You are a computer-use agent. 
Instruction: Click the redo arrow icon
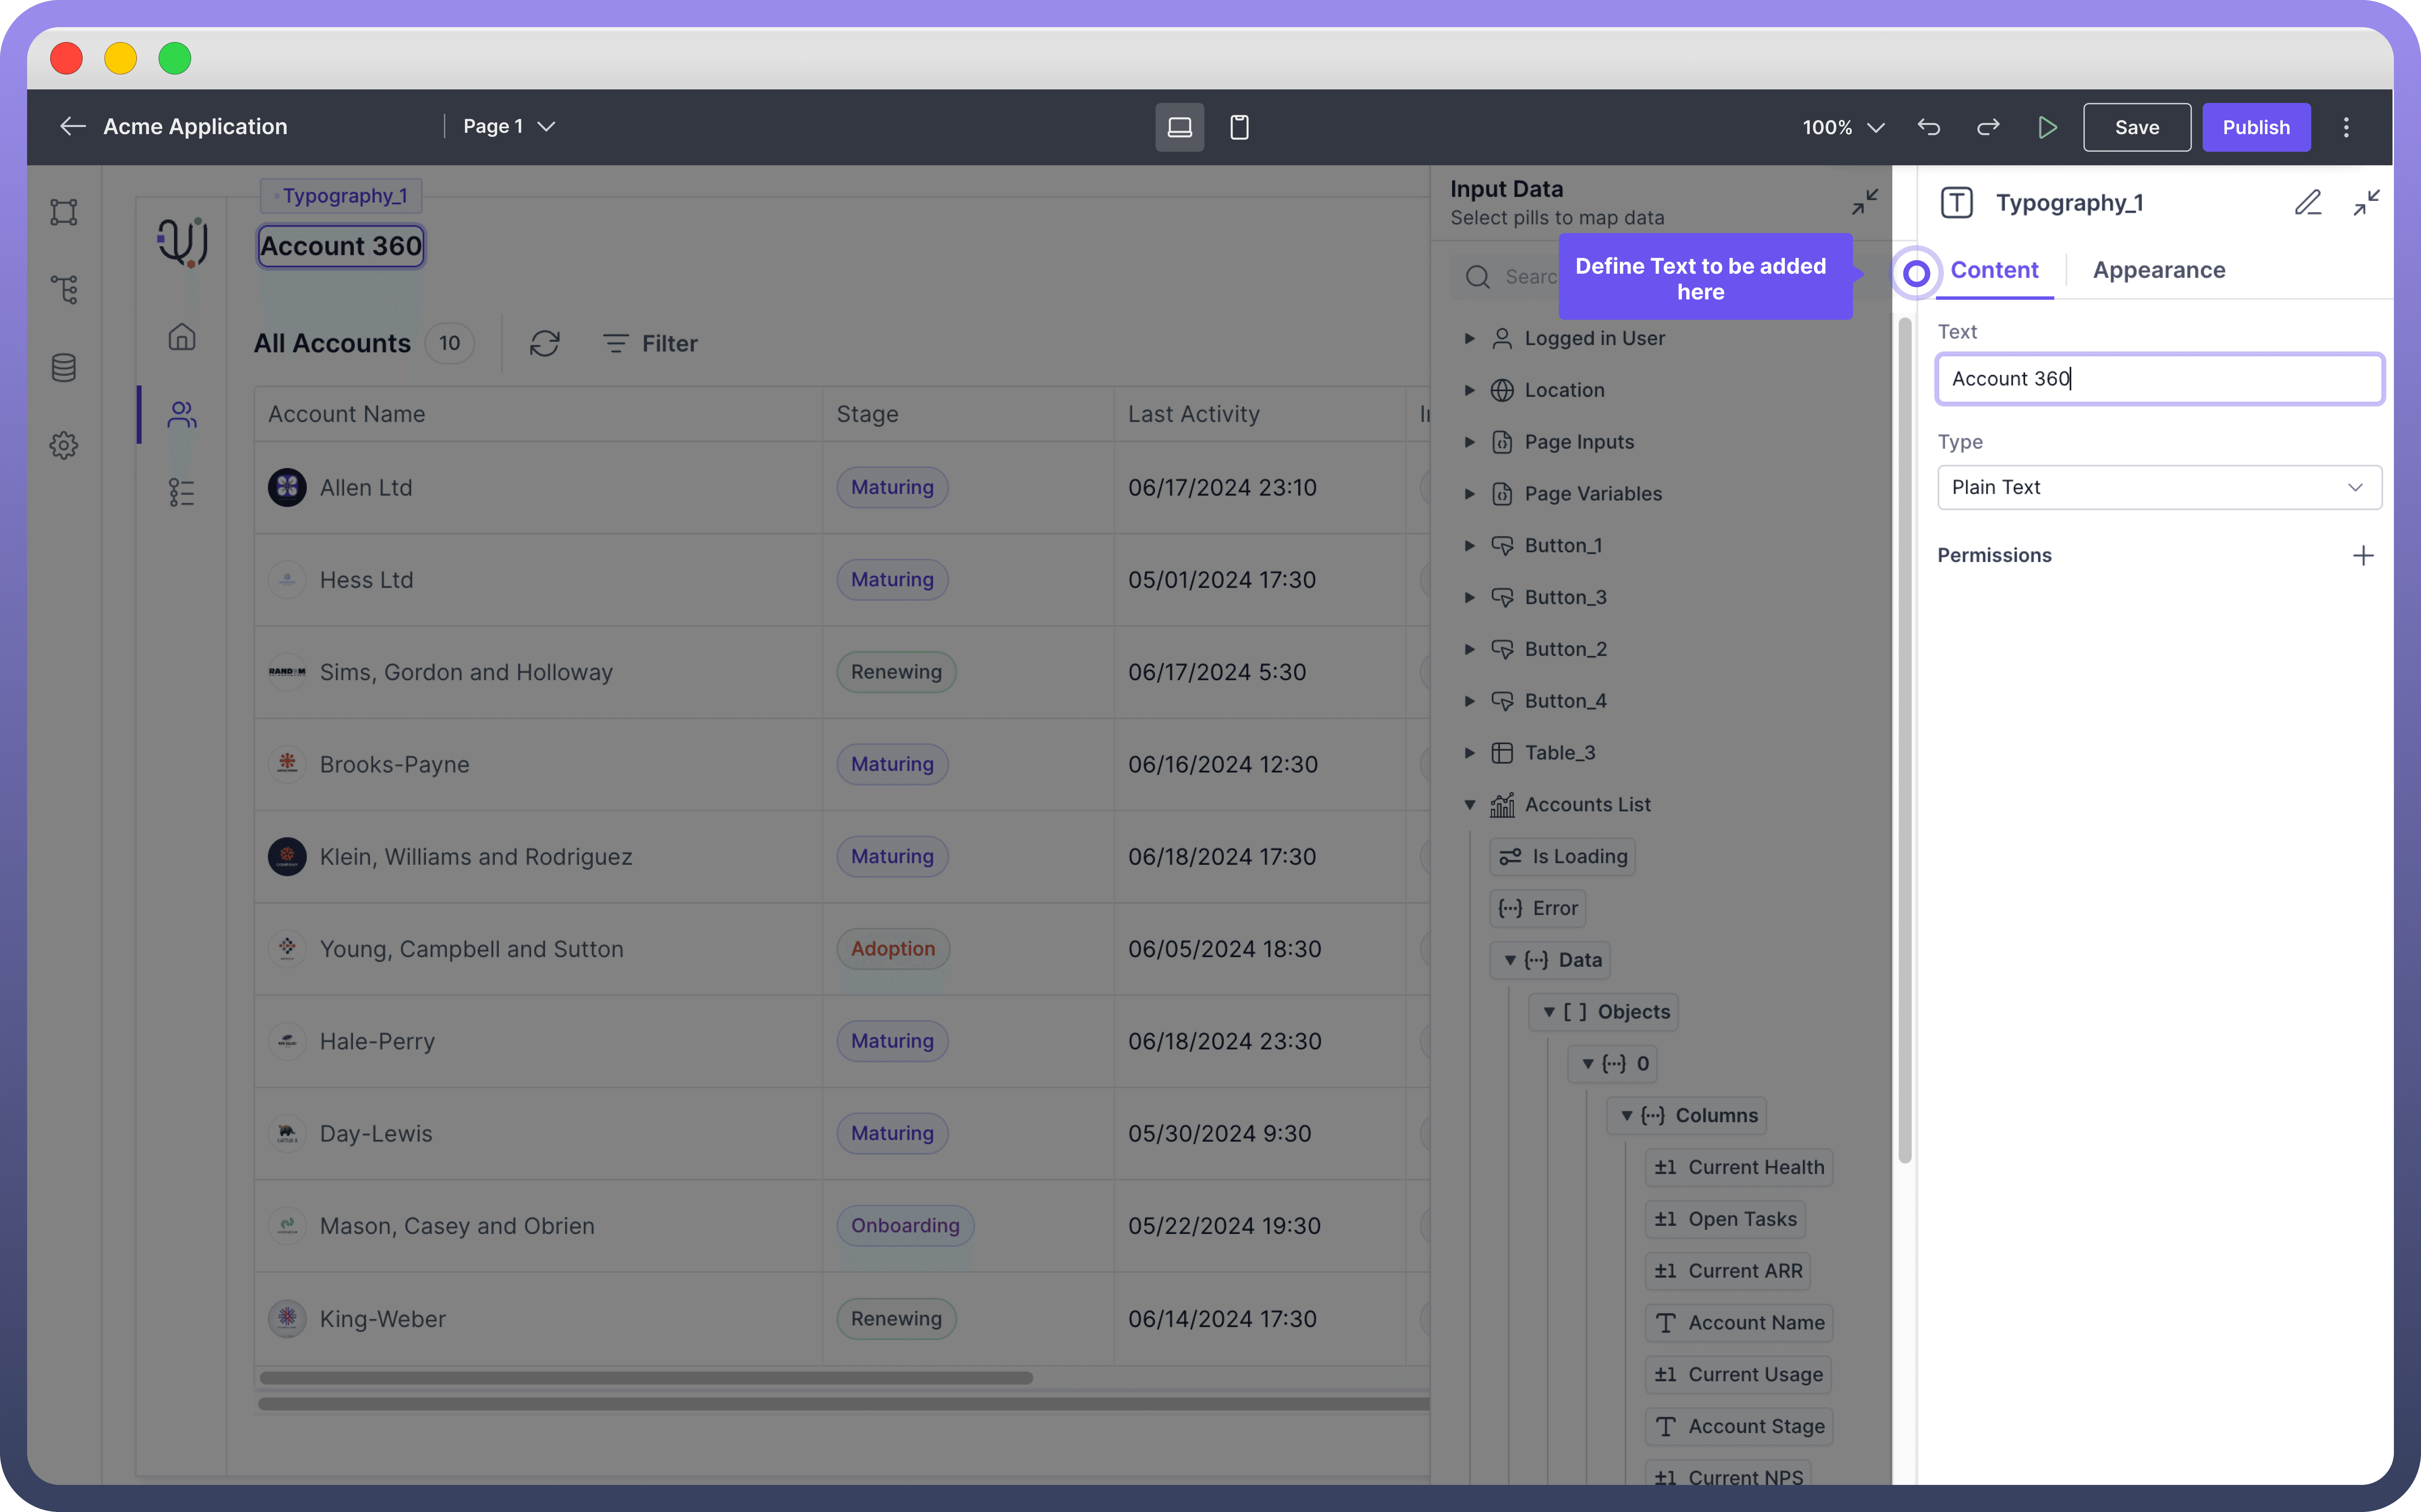tap(1988, 127)
